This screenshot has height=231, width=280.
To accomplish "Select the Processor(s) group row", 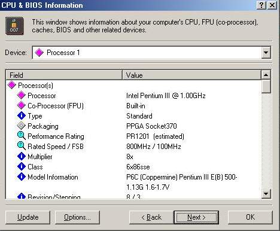I will [x=35, y=86].
